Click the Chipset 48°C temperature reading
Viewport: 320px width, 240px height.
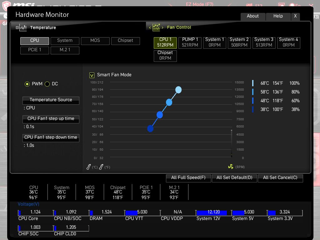pos(118,192)
